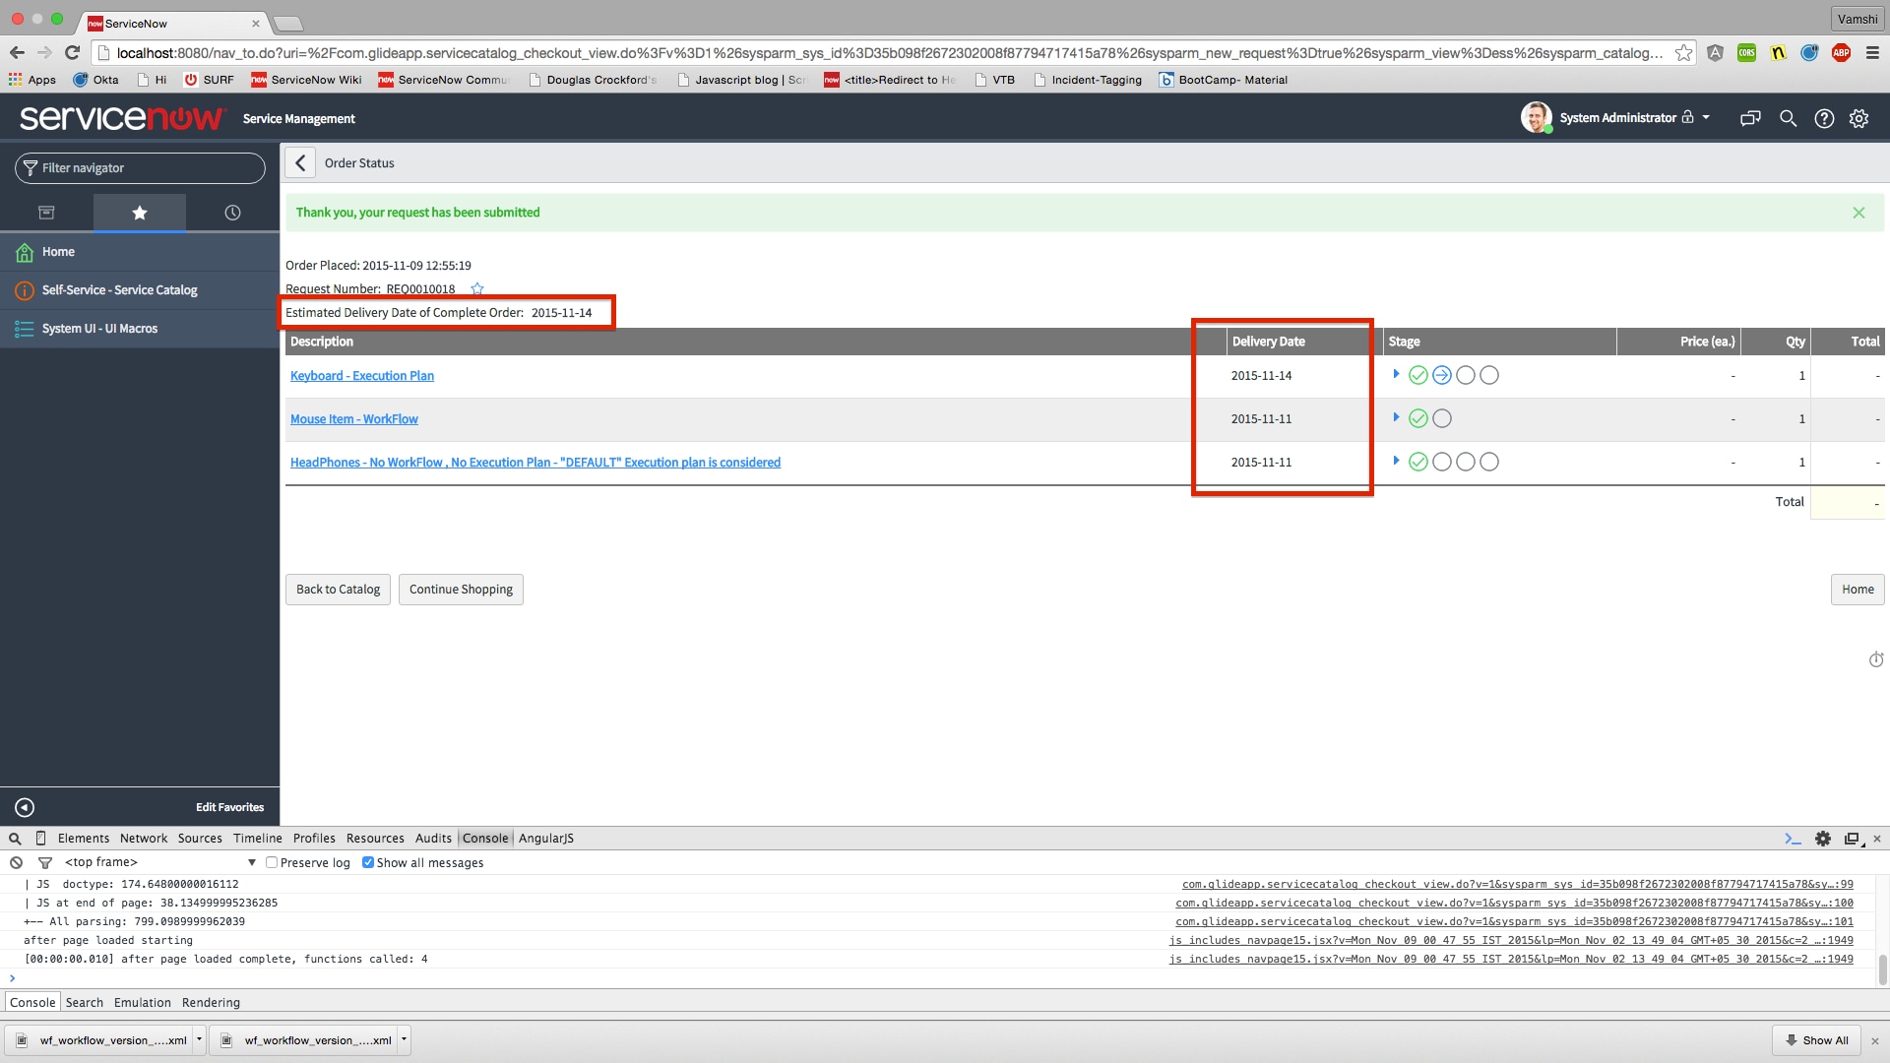Expand stage details for Keyboard - Execution Plan
Screen dimensions: 1890x1063
pos(1396,374)
